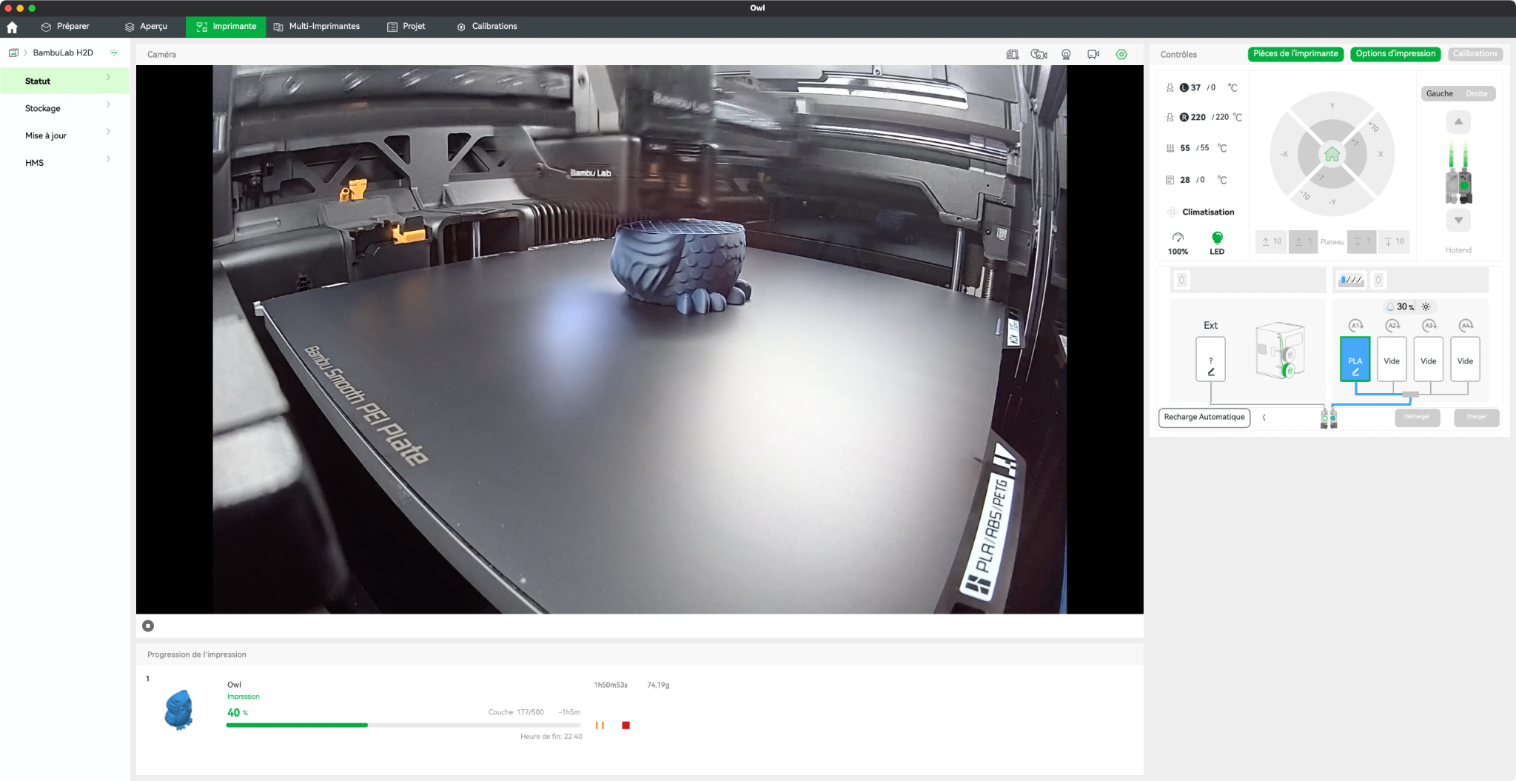The image size is (1516, 781).
Task: Home the axes with the center house icon
Action: tap(1332, 154)
